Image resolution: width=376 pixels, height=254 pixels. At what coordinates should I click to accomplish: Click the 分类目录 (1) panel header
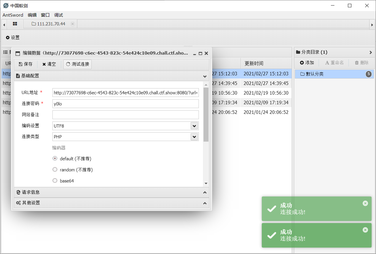coord(334,52)
